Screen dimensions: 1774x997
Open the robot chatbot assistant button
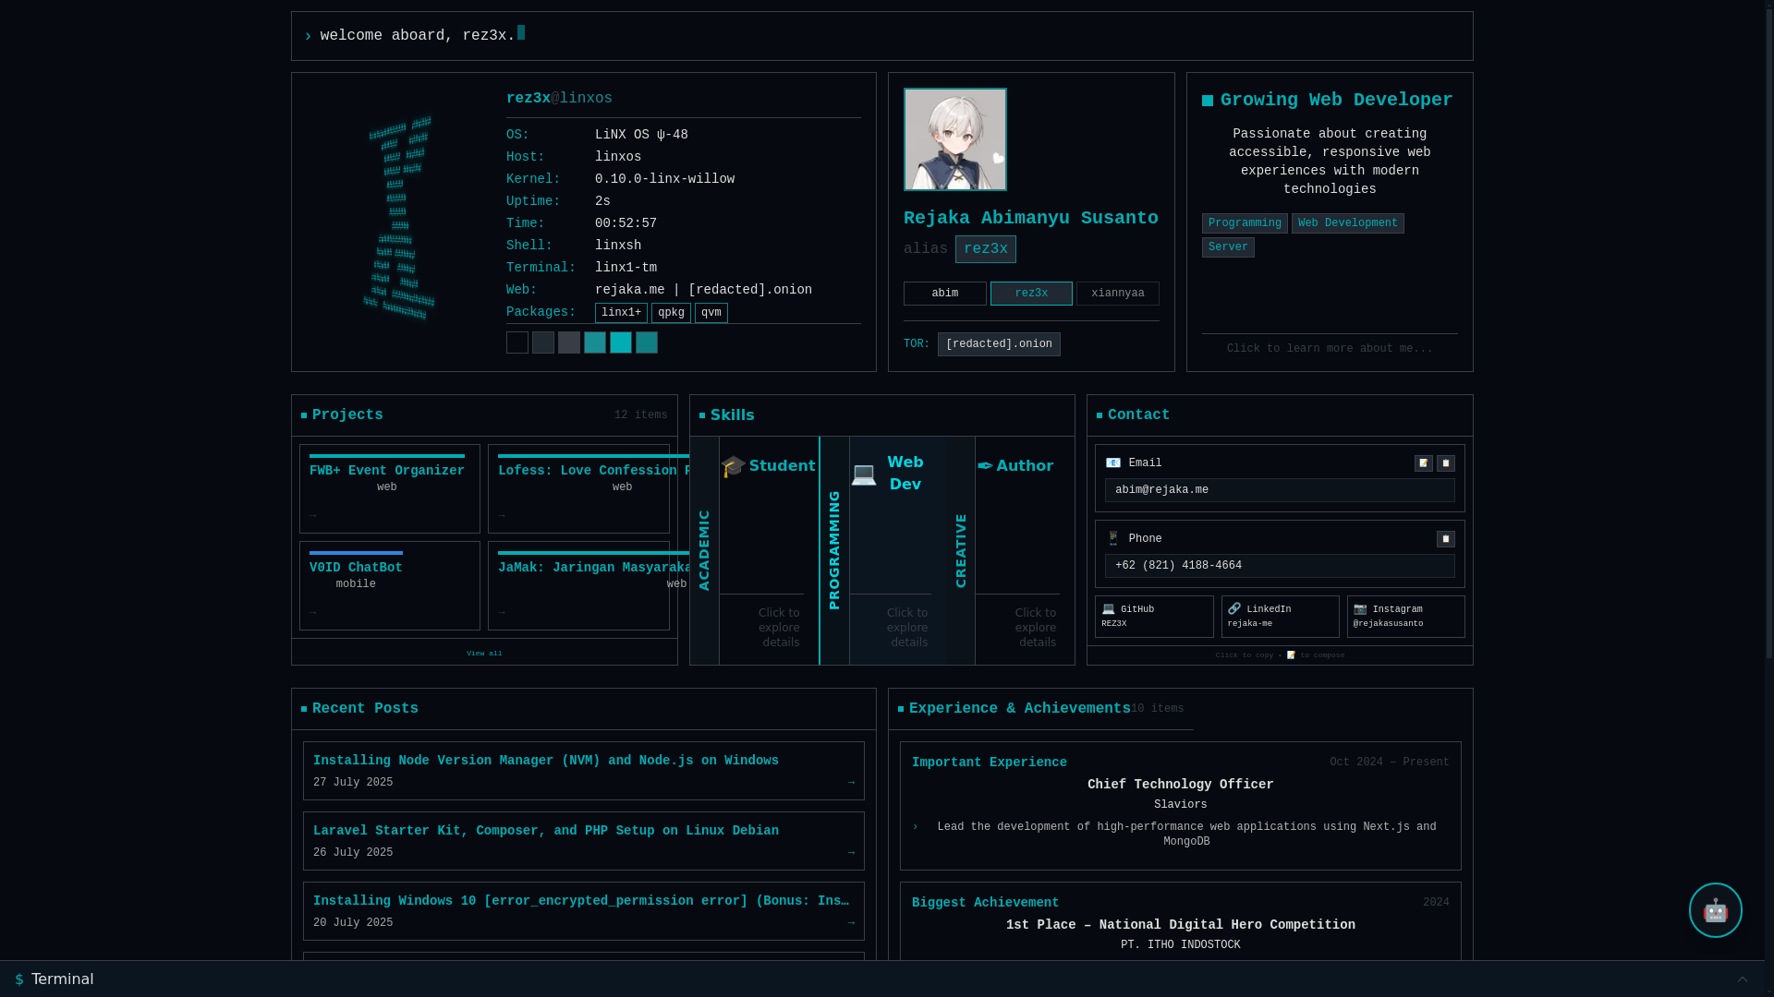click(x=1715, y=910)
